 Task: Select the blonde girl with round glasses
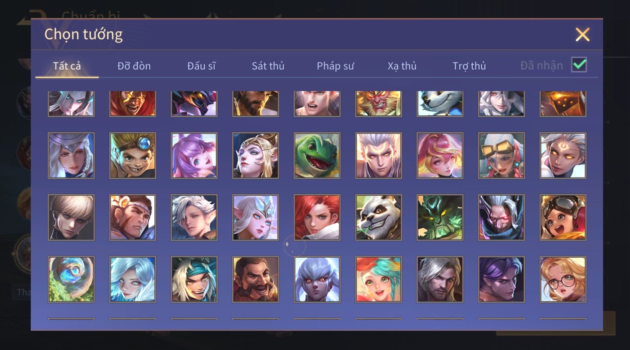tap(563, 279)
